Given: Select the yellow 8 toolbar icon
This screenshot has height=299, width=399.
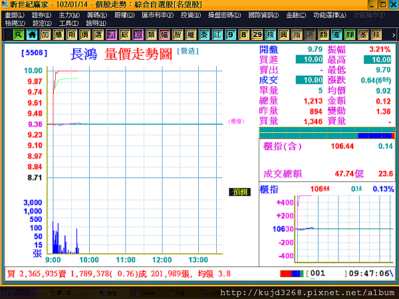Looking at the screenshot, I should (243, 35).
